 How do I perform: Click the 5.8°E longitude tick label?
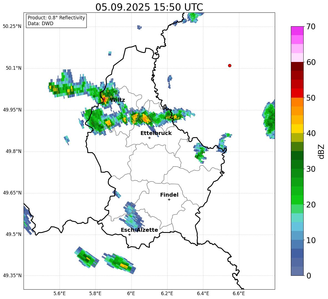(x=95, y=293)
